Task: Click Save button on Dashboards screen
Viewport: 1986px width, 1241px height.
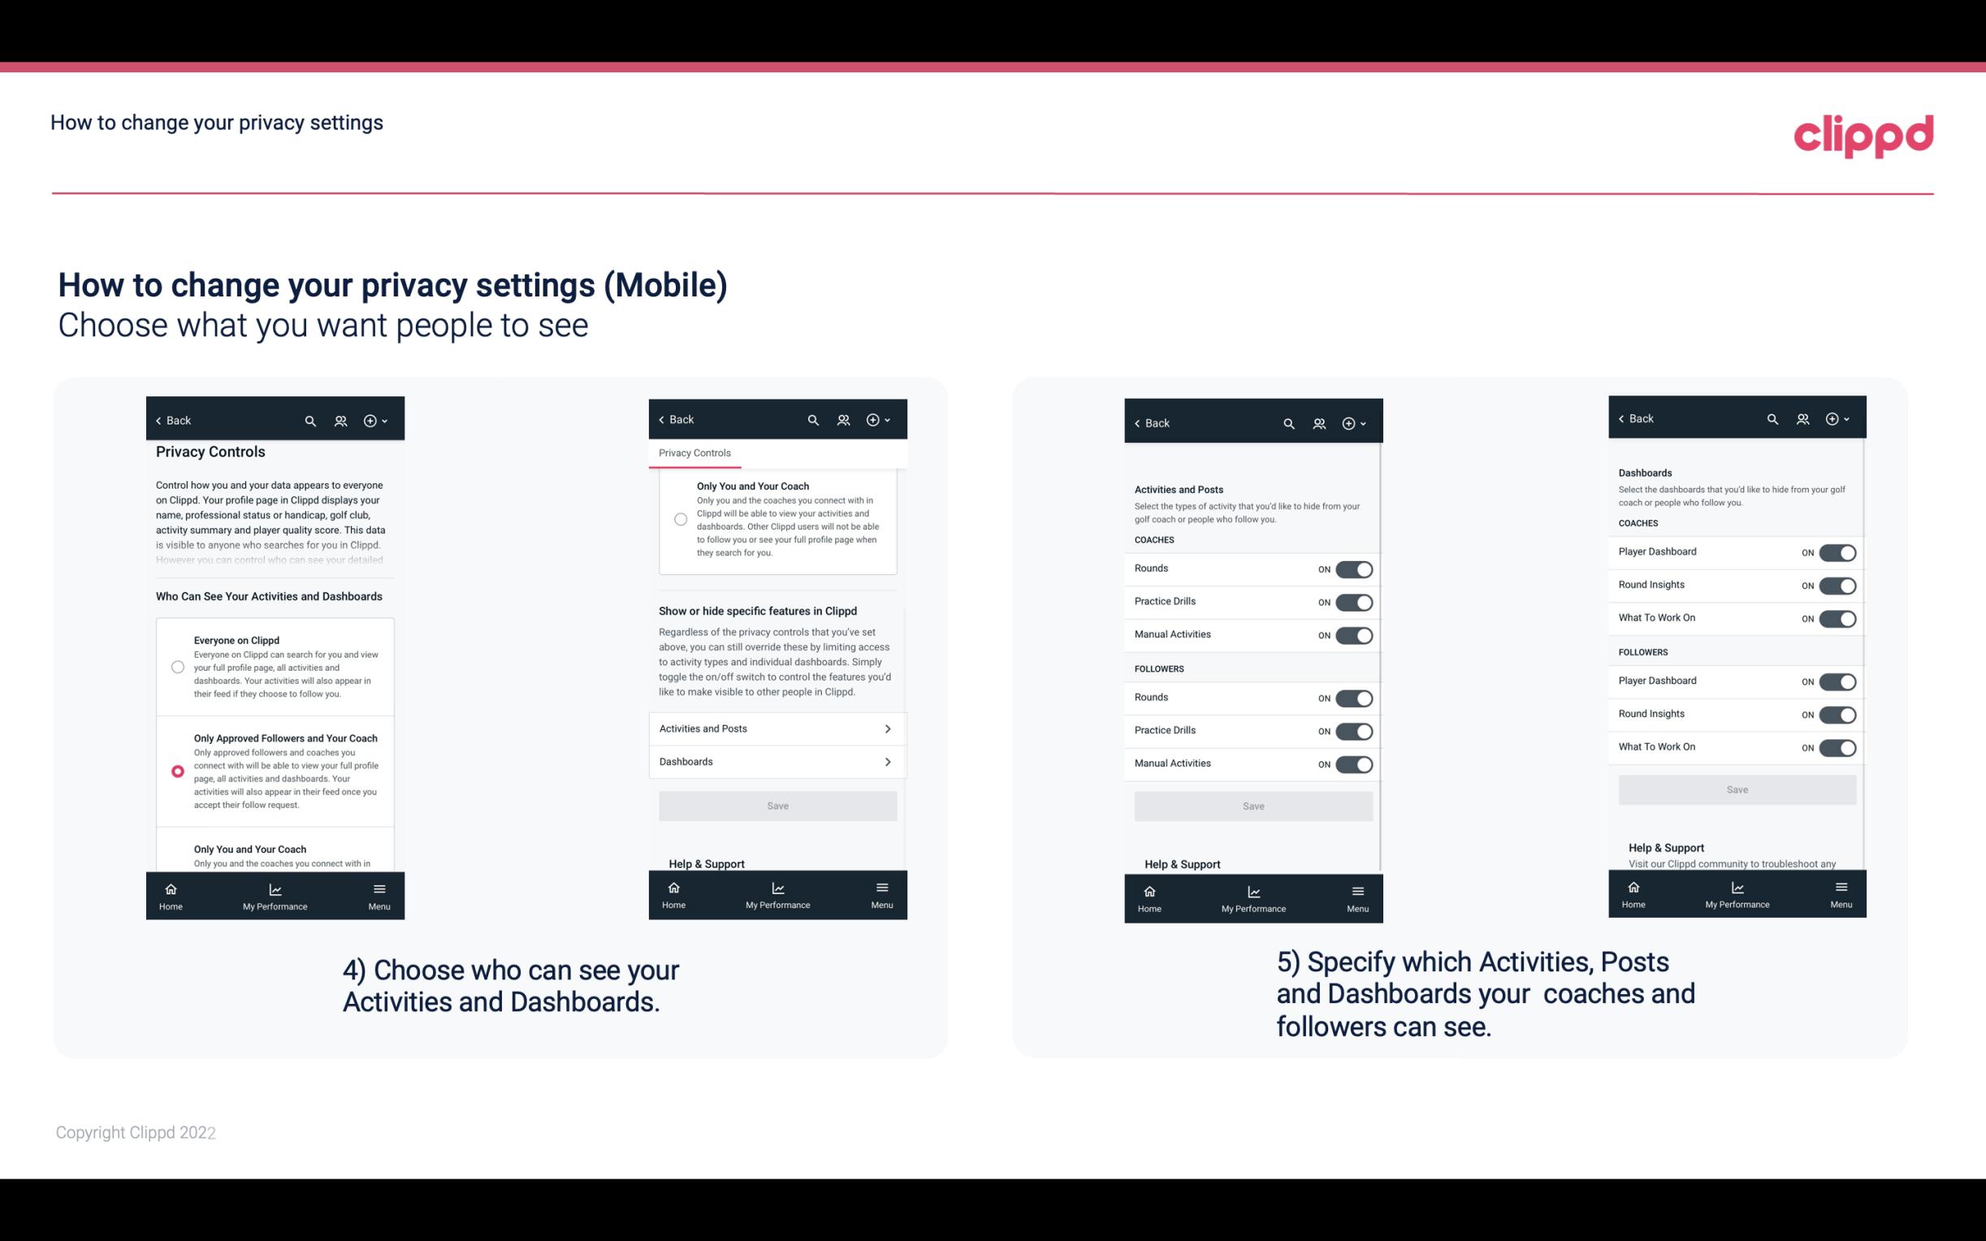Action: (x=1736, y=789)
